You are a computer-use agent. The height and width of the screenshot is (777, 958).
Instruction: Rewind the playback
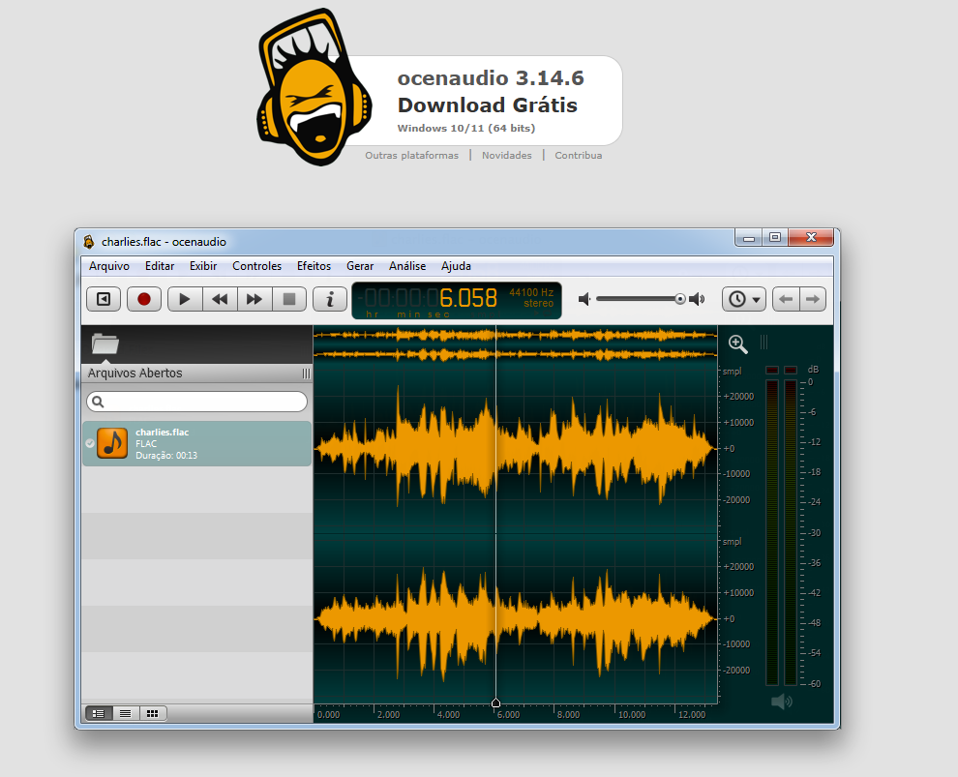(x=220, y=299)
